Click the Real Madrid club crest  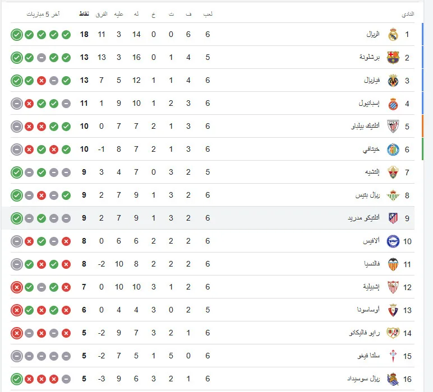tap(393, 35)
